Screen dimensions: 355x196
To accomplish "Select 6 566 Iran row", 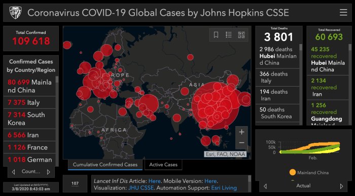I will [x=29, y=135].
